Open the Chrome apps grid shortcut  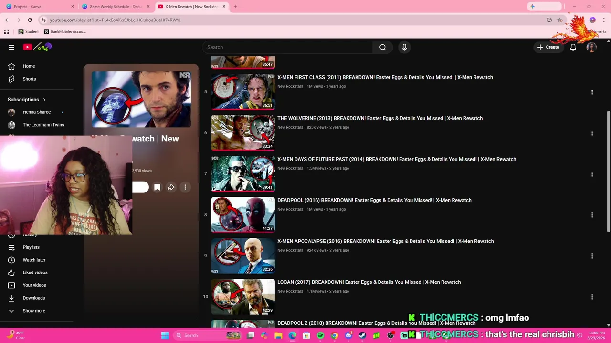[6, 32]
